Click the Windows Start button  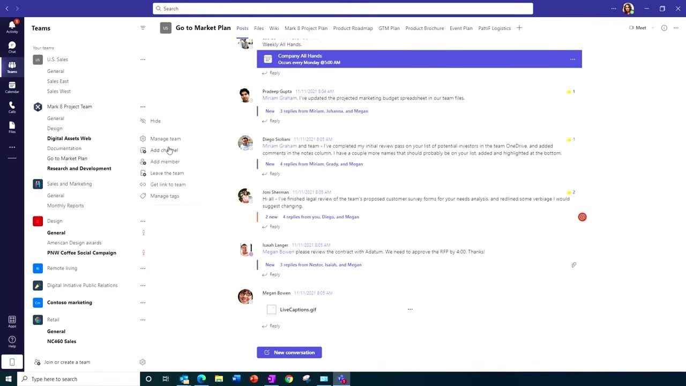tap(8, 379)
